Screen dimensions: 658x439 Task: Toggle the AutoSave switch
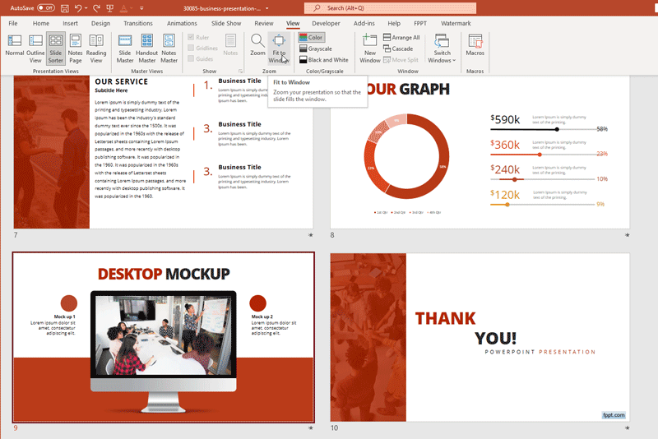point(45,7)
